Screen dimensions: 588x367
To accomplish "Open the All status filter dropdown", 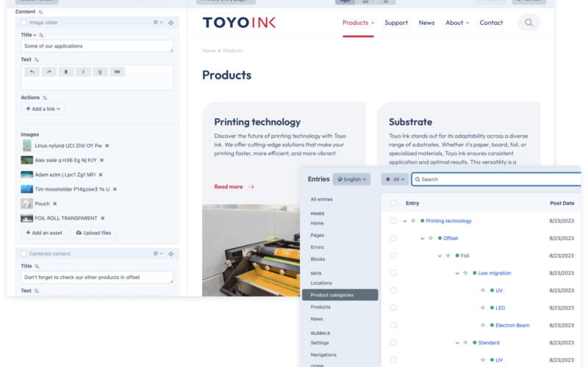I will click(x=395, y=179).
